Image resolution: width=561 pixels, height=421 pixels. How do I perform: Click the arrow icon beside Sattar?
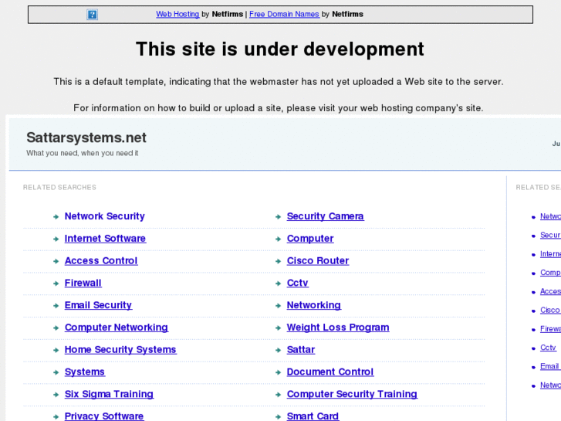tap(278, 350)
